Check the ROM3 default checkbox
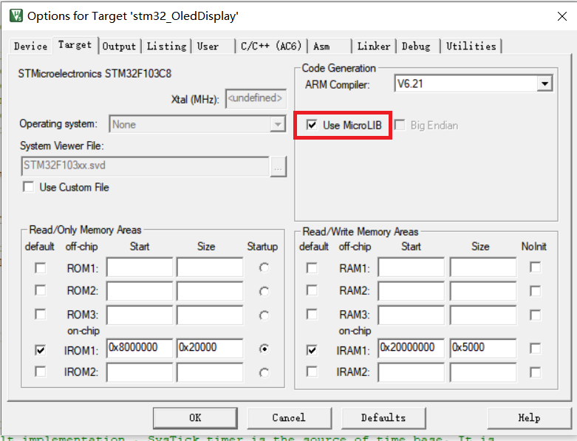 coord(41,315)
